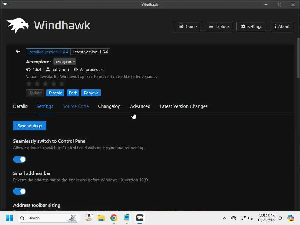Screen dimensions: 300x225
Task: Click the Update button
Action: coord(35,93)
